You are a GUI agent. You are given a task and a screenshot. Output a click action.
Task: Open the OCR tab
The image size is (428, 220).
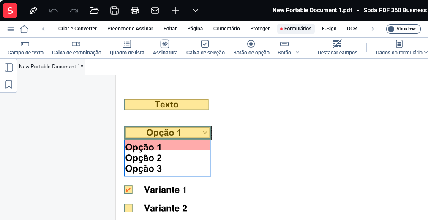352,29
